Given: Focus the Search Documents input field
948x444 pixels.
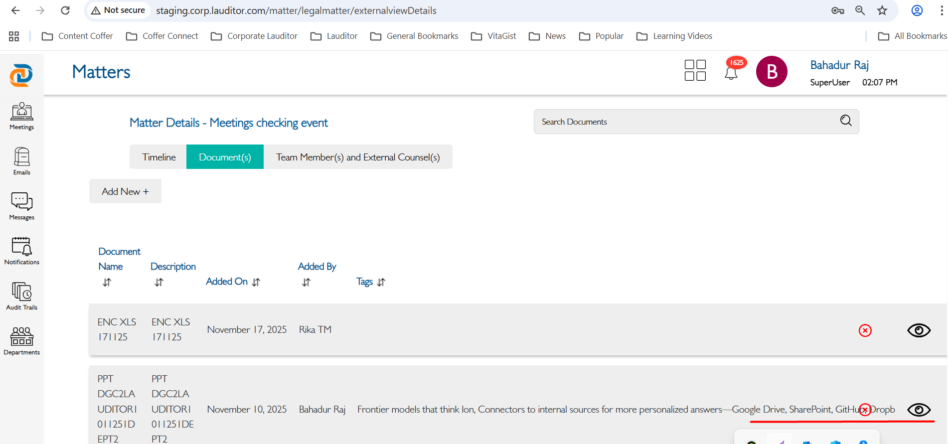Looking at the screenshot, I should click(x=683, y=122).
